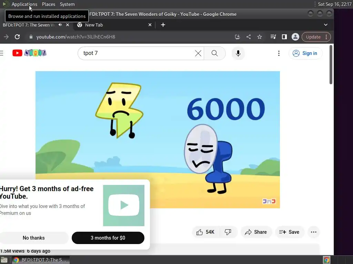The height and width of the screenshot is (264, 353).
Task: Open the Places menu
Action: point(49,4)
